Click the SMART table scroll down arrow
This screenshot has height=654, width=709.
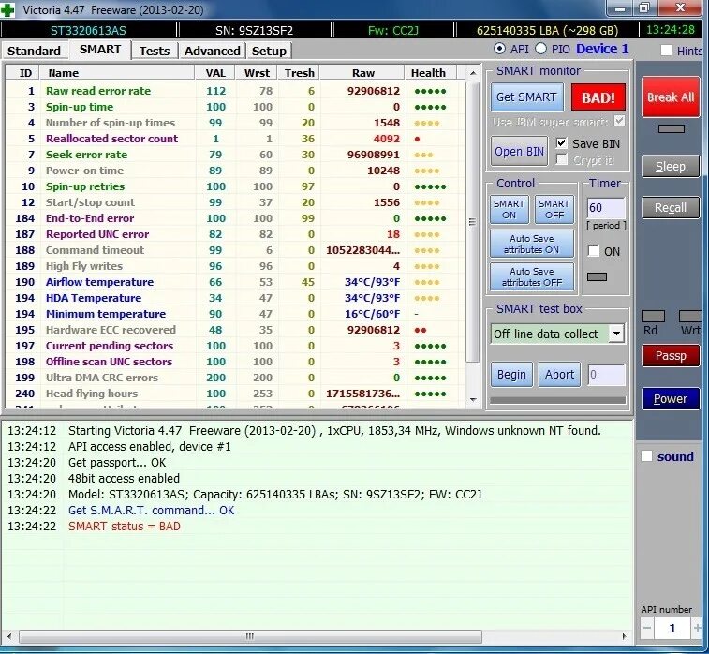click(x=473, y=400)
